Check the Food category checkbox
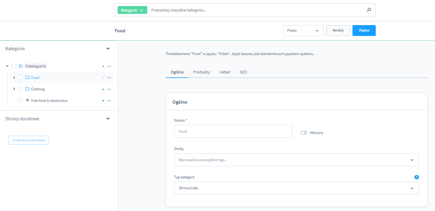This screenshot has height=211, width=435. [20, 78]
